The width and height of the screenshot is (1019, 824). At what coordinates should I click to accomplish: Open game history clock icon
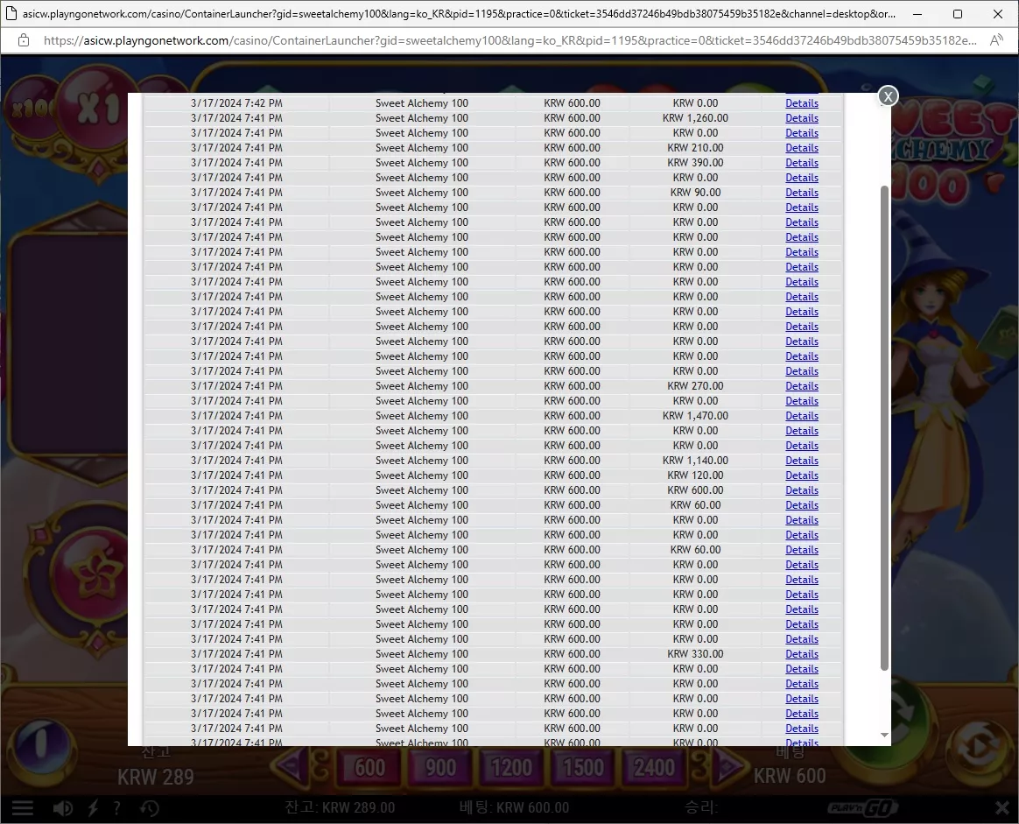(x=150, y=807)
